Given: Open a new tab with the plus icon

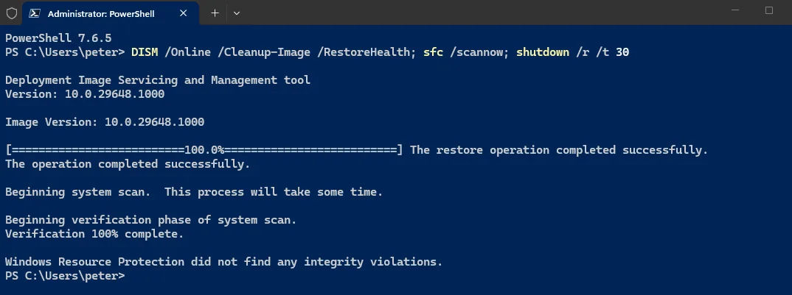Looking at the screenshot, I should click(215, 13).
